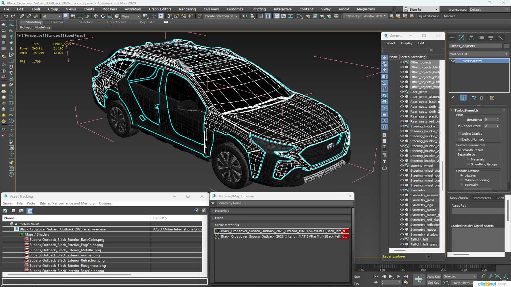Refresh the Asset Tracking list

(x=5, y=211)
